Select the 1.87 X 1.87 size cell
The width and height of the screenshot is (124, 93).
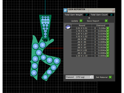(82, 34)
